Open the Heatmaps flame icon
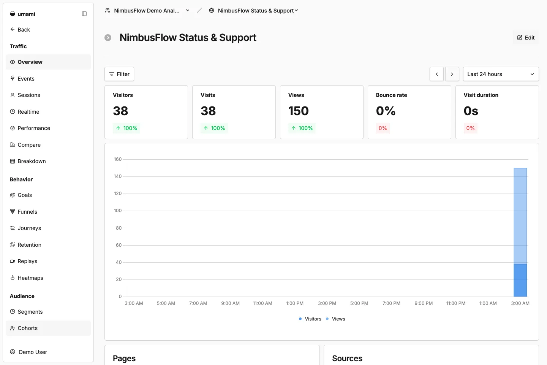 [13, 278]
